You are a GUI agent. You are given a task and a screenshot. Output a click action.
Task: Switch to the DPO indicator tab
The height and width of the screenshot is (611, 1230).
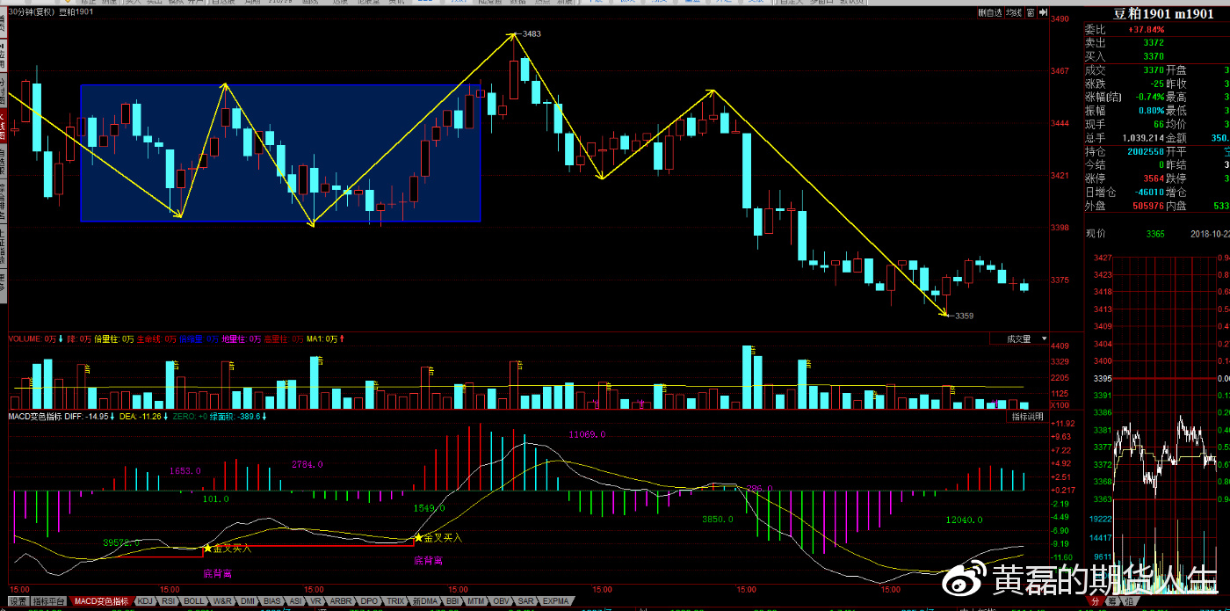370,602
